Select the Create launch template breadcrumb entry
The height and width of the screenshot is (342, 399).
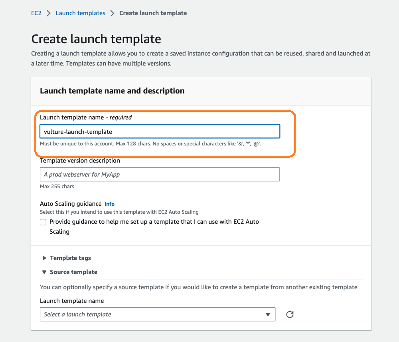153,13
